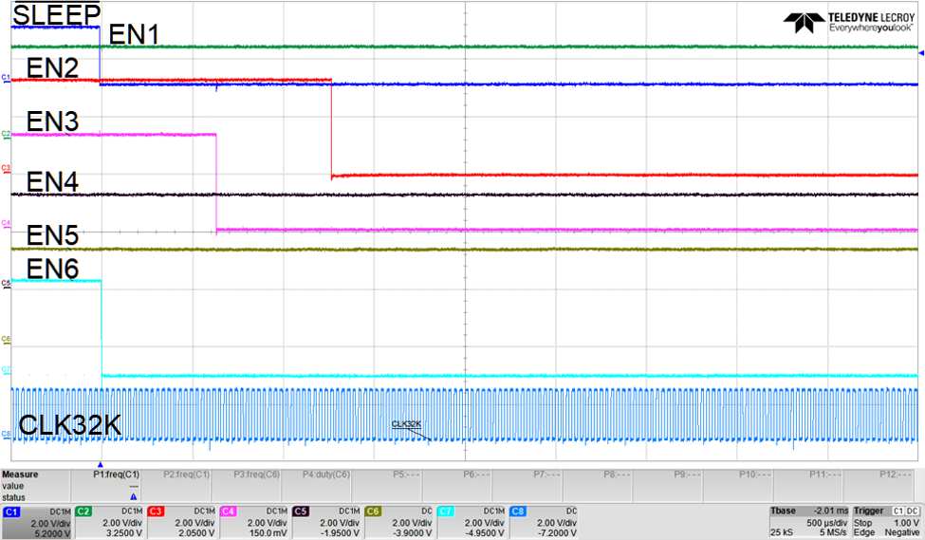Open the C6 channel settings box
Image resolution: width=925 pixels, height=540 pixels.
(x=398, y=521)
